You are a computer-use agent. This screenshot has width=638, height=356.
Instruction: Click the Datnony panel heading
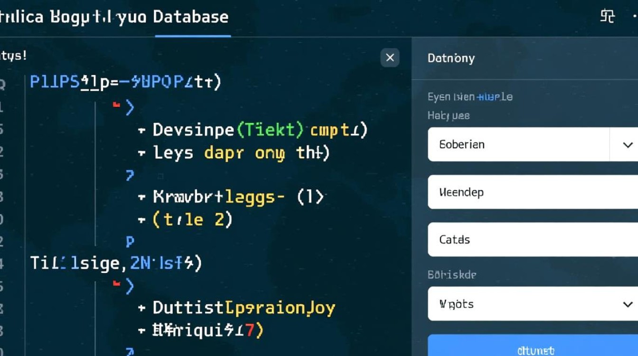pyautogui.click(x=451, y=58)
